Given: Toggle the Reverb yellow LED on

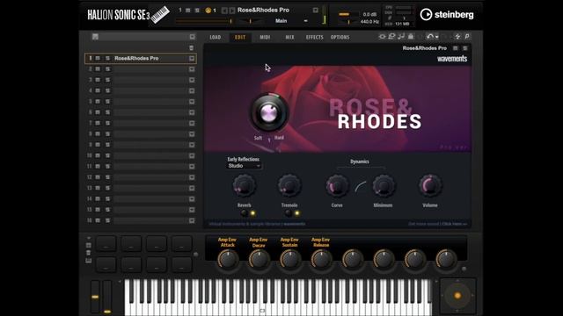Looking at the screenshot, I should [x=252, y=213].
